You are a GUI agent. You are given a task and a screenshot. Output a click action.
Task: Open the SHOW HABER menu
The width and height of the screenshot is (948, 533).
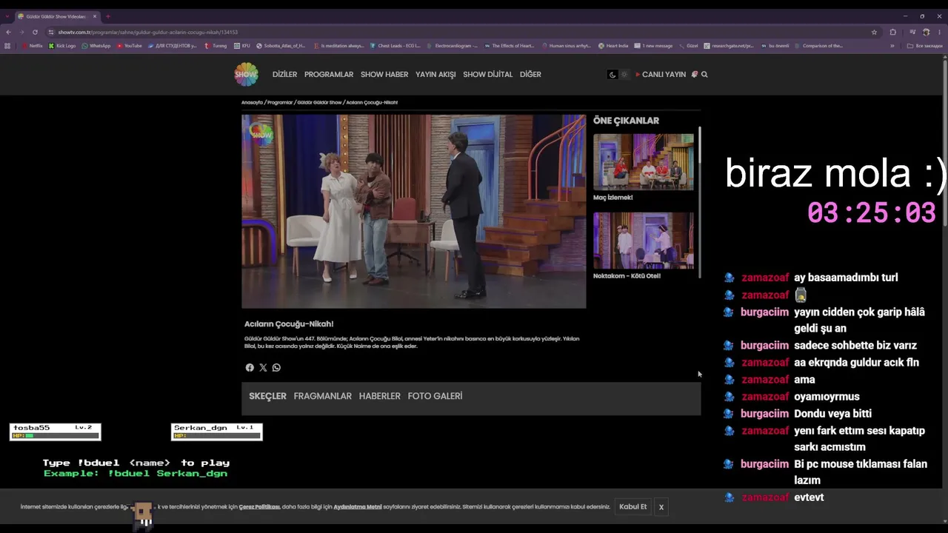pos(384,75)
